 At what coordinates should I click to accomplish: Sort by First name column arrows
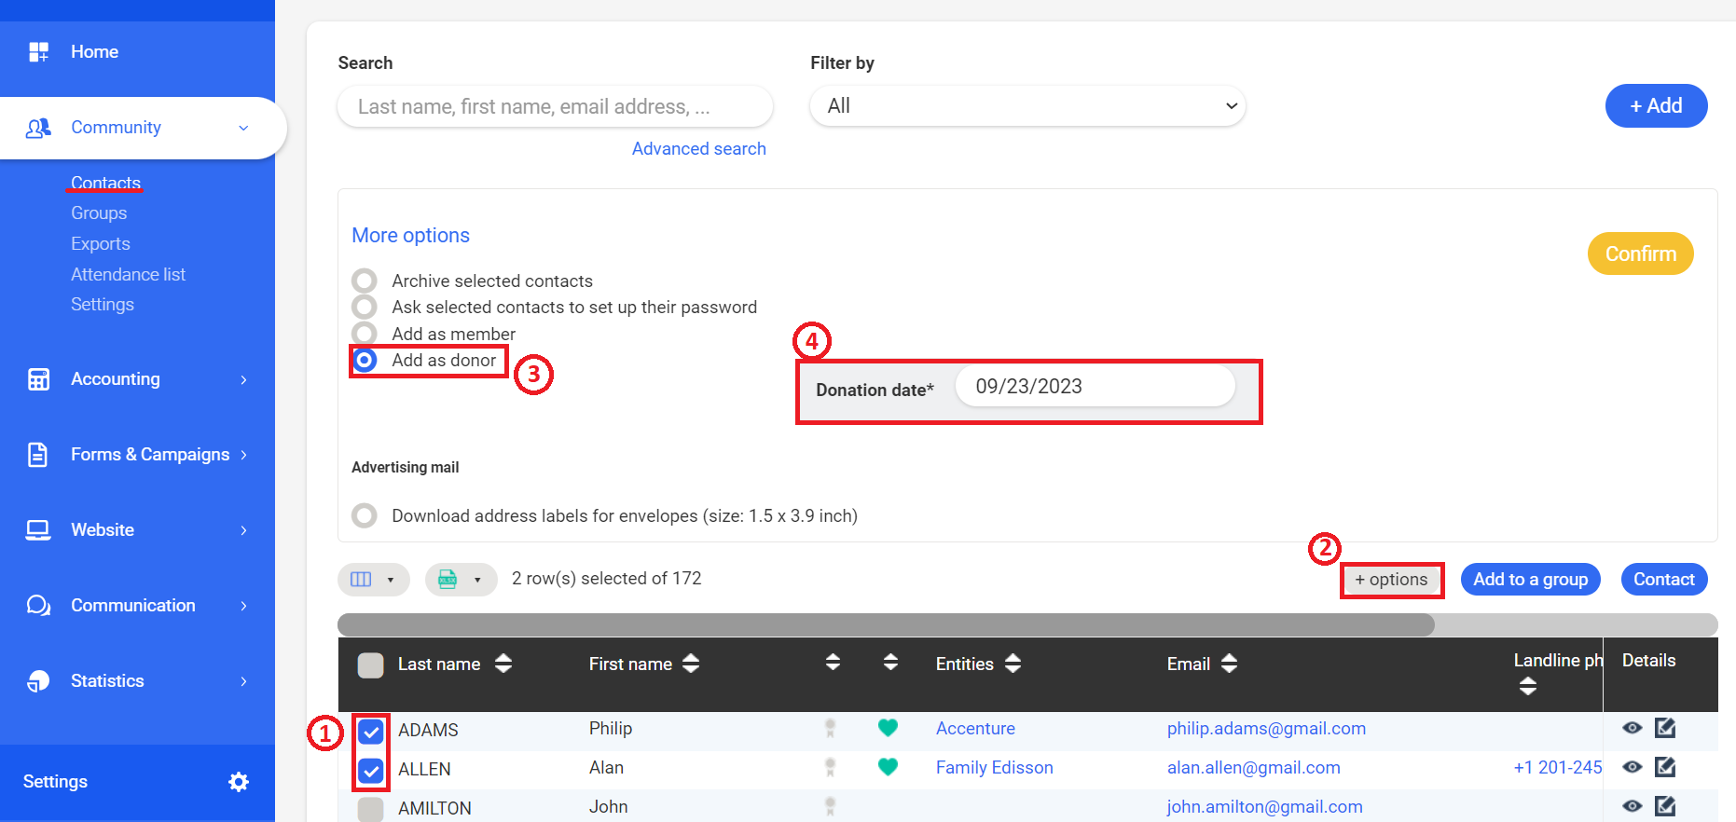click(691, 664)
